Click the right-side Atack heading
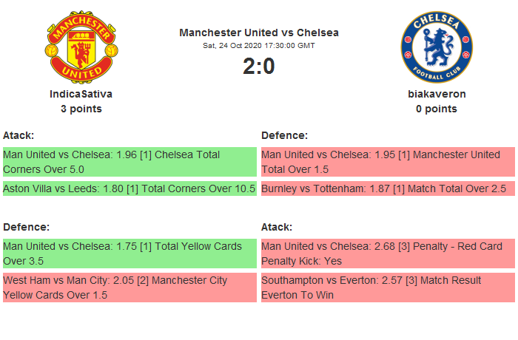This screenshot has width=518, height=340. (277, 227)
